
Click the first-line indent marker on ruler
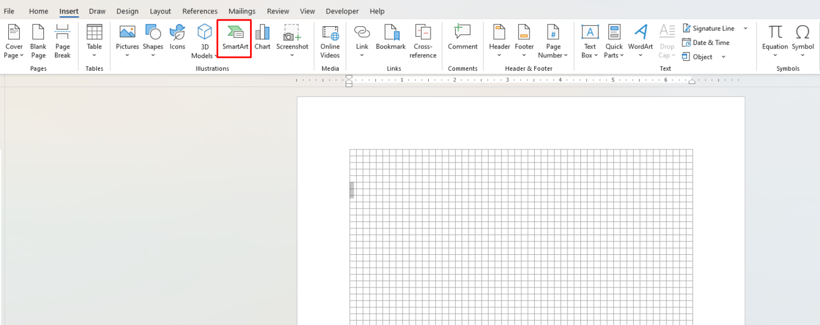coord(349,77)
